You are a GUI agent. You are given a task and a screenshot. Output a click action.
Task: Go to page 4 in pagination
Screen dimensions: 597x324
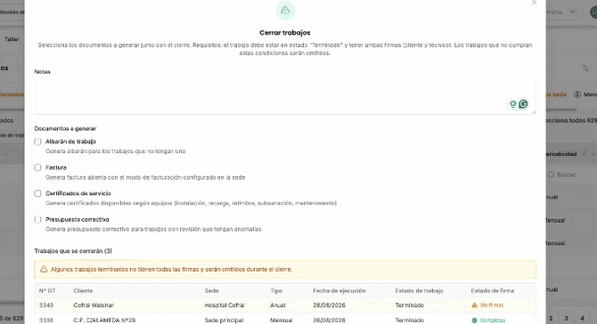click(x=582, y=318)
